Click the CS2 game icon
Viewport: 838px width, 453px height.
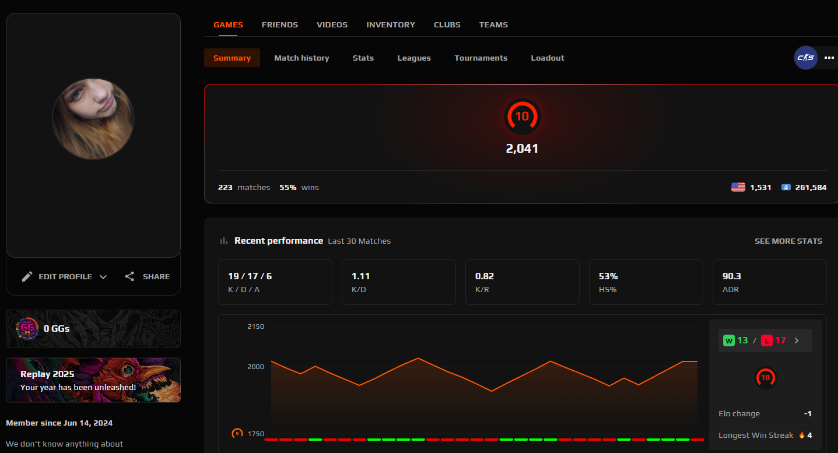[805, 58]
